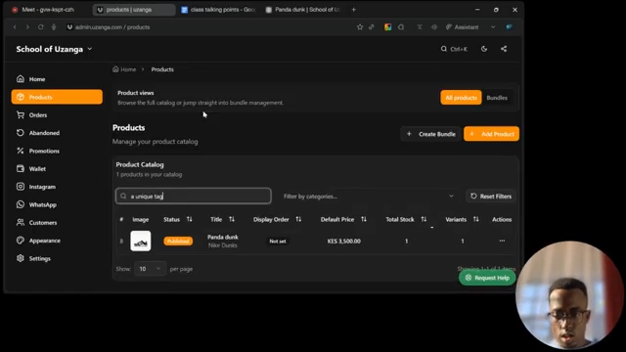Click the Panda dunk title
Image resolution: width=626 pixels, height=352 pixels.
223,237
